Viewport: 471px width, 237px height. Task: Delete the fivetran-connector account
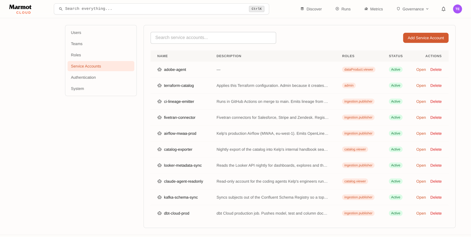(436, 117)
